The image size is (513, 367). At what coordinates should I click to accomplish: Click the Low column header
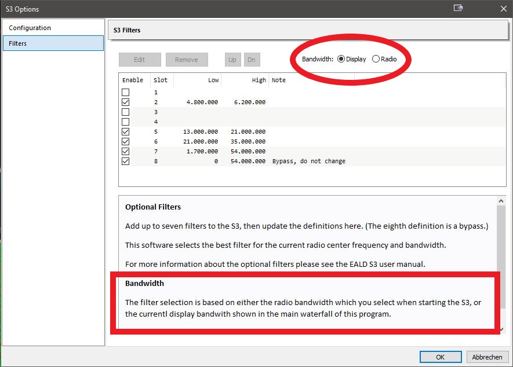tap(197, 80)
